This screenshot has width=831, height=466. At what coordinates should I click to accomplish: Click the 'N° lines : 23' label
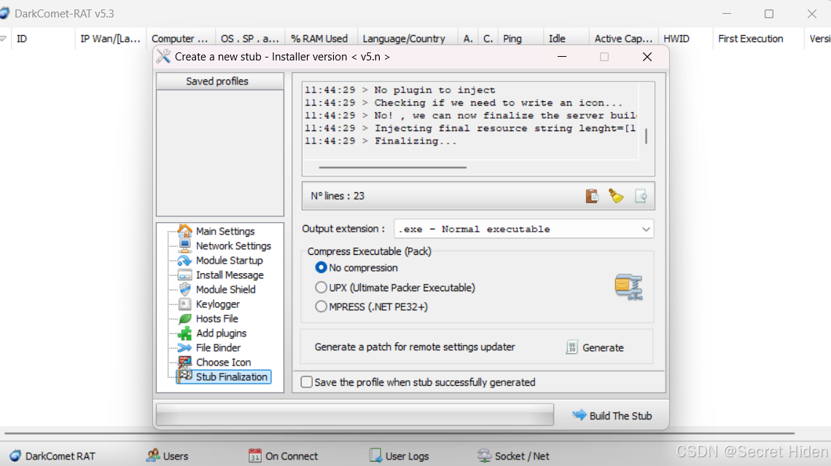(x=338, y=196)
